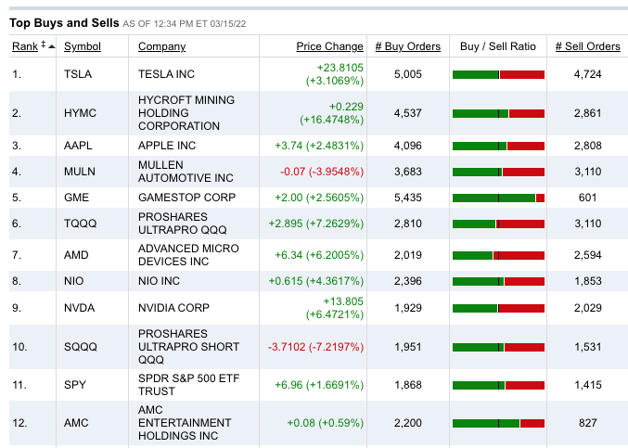
Task: Select the AMC symbol cell
Action: (x=76, y=423)
